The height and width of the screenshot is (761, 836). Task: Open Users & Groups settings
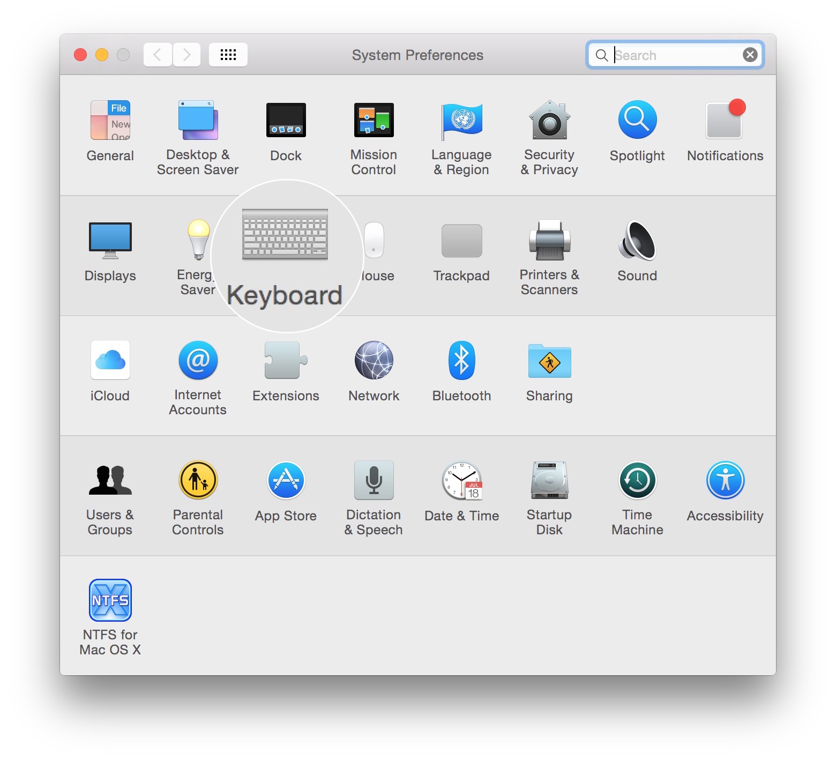[110, 480]
